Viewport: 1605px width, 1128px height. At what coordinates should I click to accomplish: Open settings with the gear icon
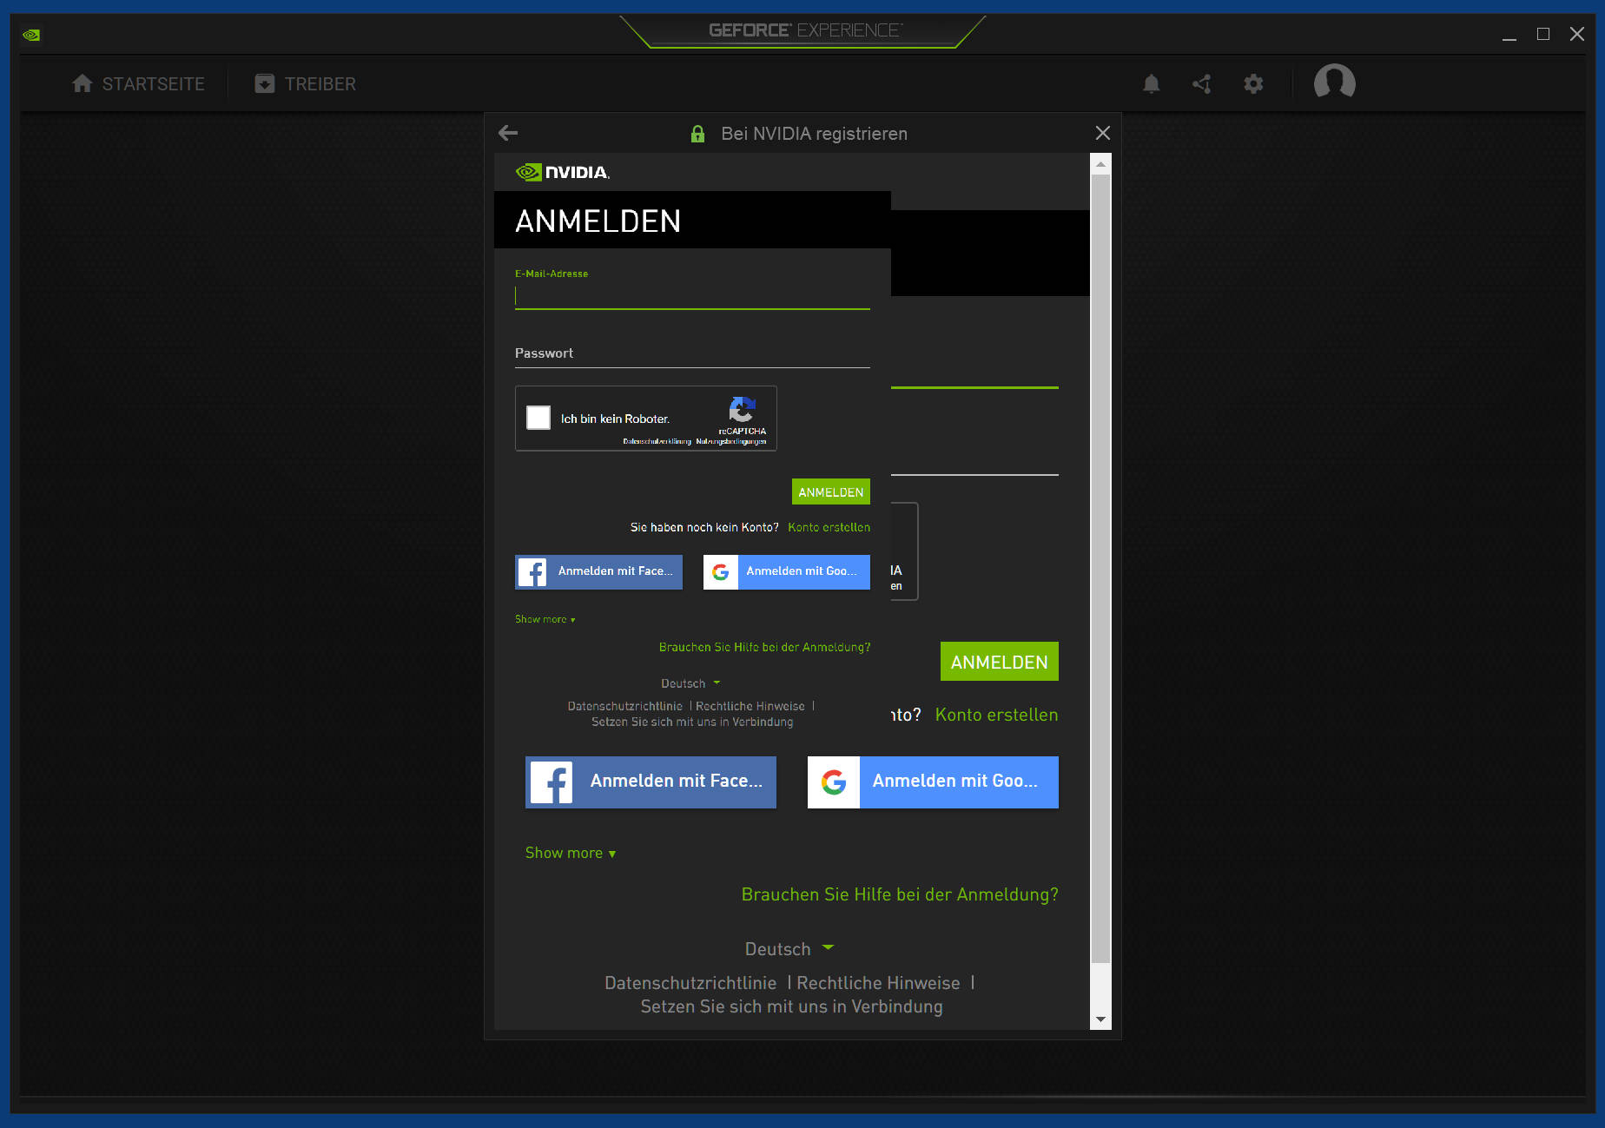coord(1253,84)
